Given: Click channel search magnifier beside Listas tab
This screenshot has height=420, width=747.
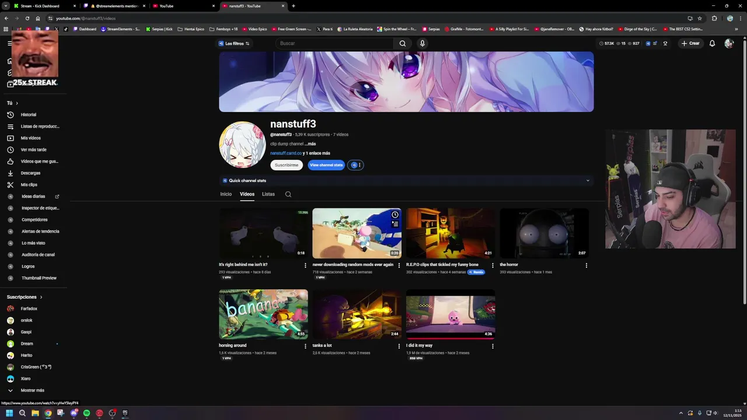Looking at the screenshot, I should coord(288,194).
